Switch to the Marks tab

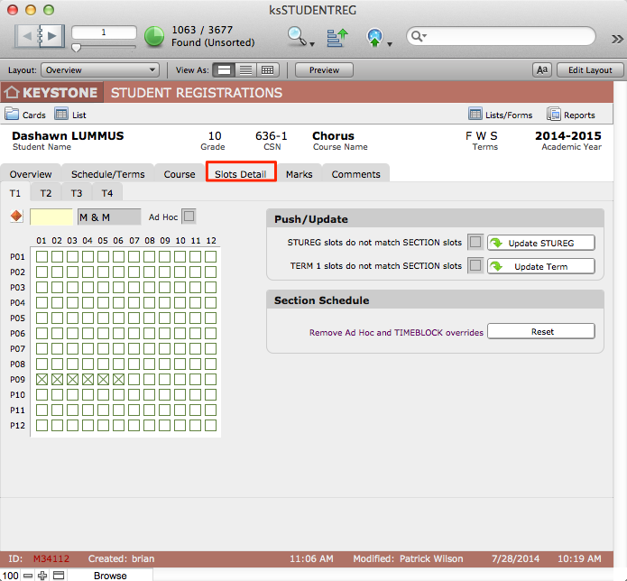(x=299, y=174)
